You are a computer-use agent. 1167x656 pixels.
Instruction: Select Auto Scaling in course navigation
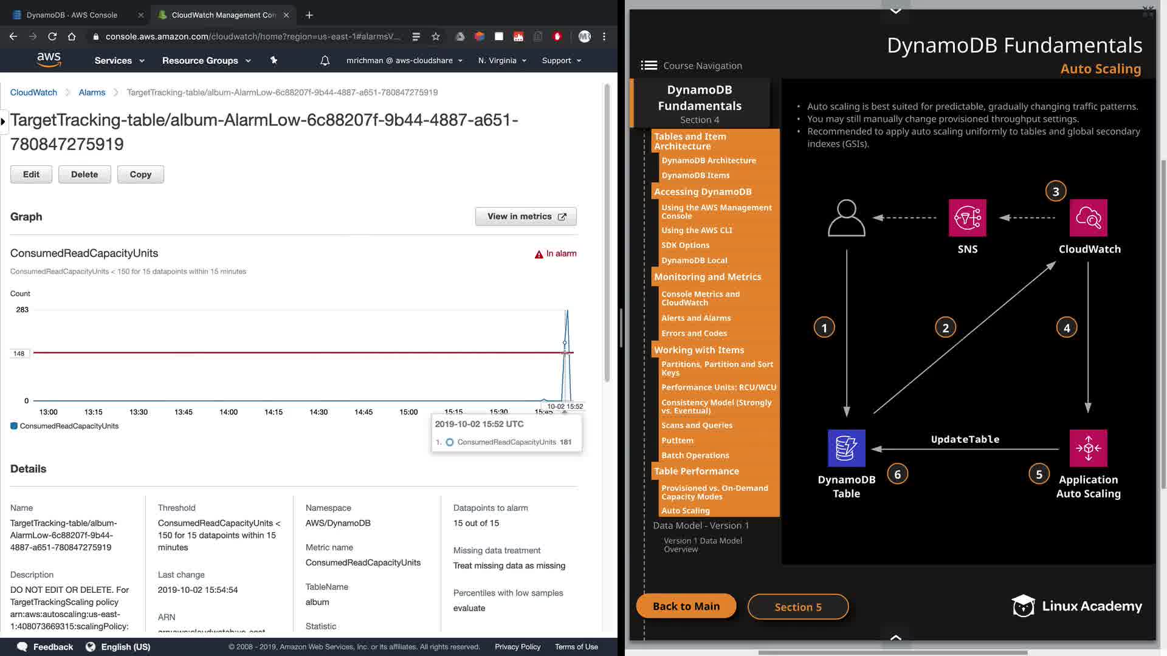pos(685,511)
